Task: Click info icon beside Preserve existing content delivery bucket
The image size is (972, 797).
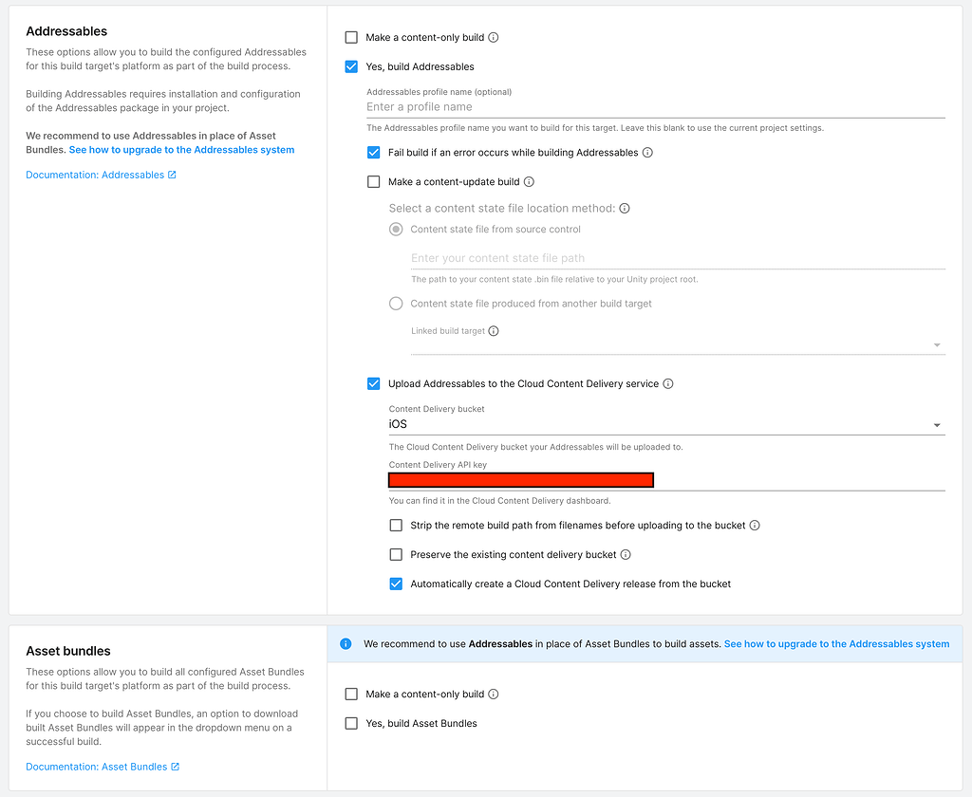Action: click(626, 555)
